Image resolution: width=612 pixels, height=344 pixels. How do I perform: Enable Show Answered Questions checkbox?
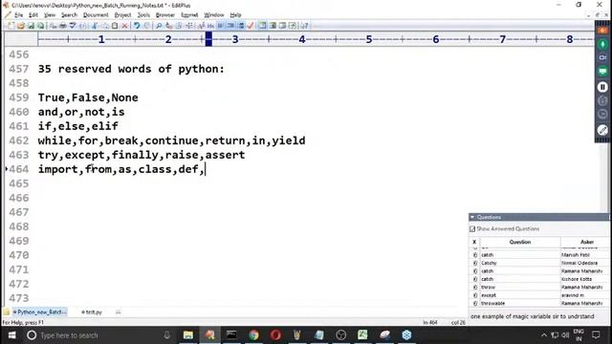click(472, 229)
